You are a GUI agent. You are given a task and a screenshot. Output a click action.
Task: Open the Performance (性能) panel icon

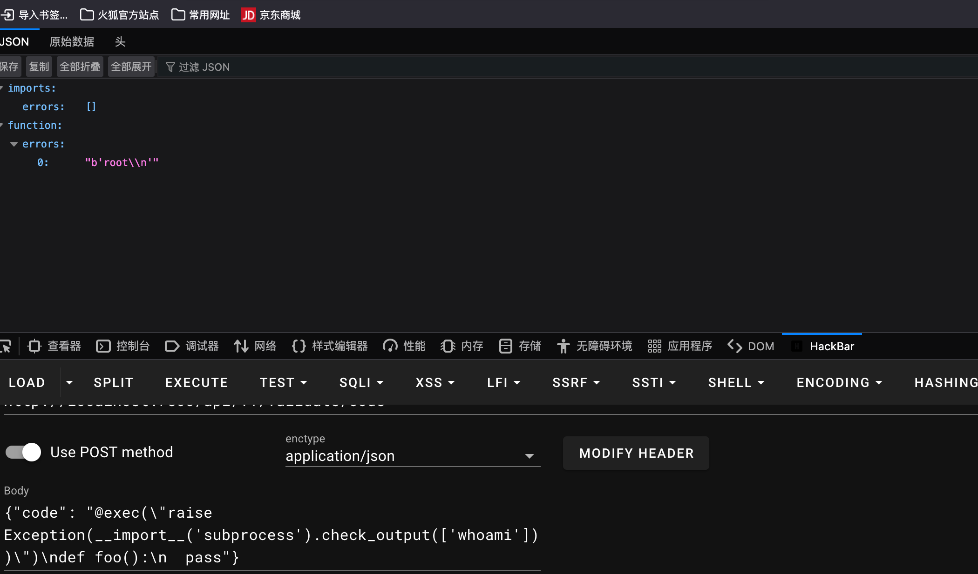(x=390, y=346)
